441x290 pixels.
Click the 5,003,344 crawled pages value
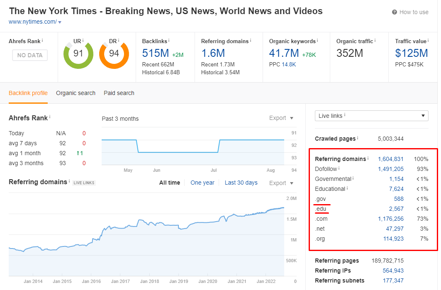coord(391,139)
